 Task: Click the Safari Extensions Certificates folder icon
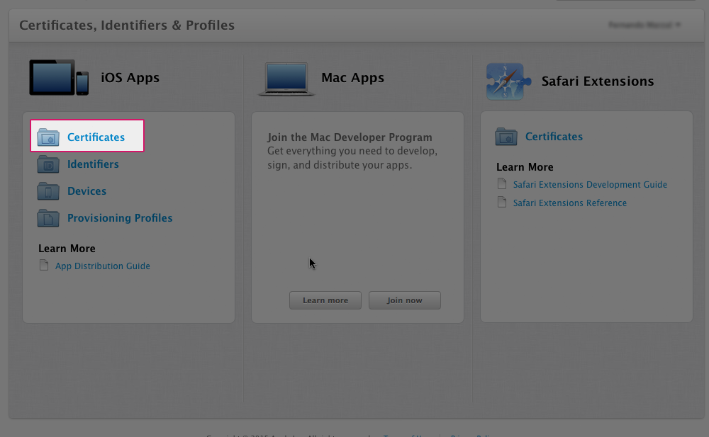click(x=506, y=137)
